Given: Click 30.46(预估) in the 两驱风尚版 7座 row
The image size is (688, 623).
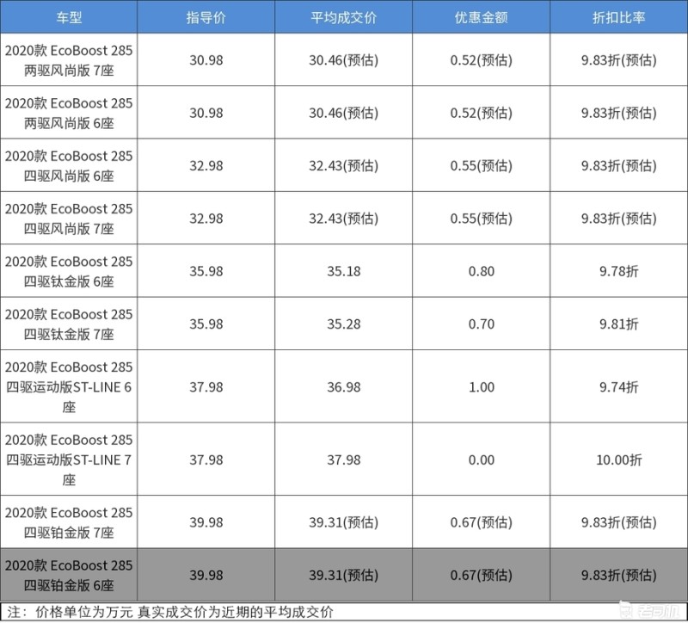Looking at the screenshot, I should click(343, 60).
